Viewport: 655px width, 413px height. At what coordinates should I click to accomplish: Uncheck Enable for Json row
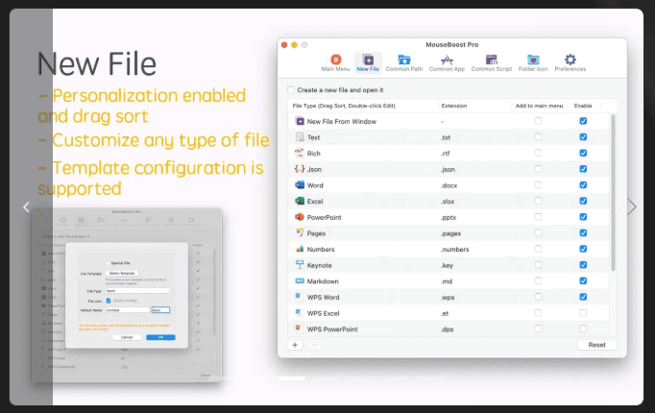583,169
